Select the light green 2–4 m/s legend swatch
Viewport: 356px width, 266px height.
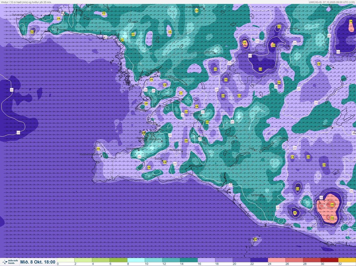(x=83, y=260)
